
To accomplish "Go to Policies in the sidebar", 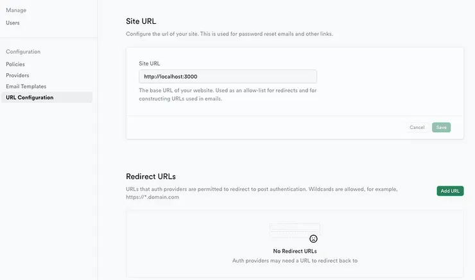I will click(x=15, y=64).
